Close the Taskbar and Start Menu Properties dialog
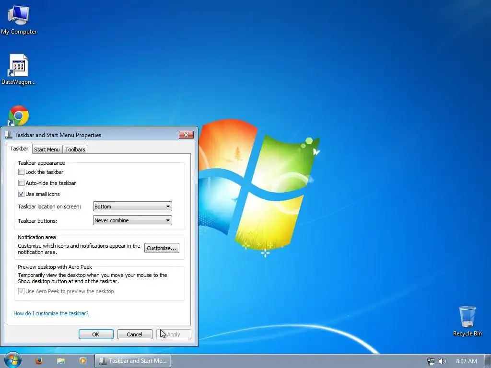The image size is (491, 368). (186, 135)
